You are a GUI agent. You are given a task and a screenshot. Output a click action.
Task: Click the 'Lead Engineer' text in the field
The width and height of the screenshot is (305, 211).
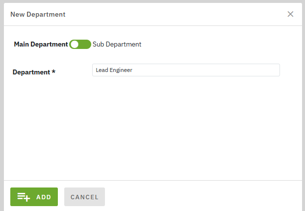tap(114, 70)
